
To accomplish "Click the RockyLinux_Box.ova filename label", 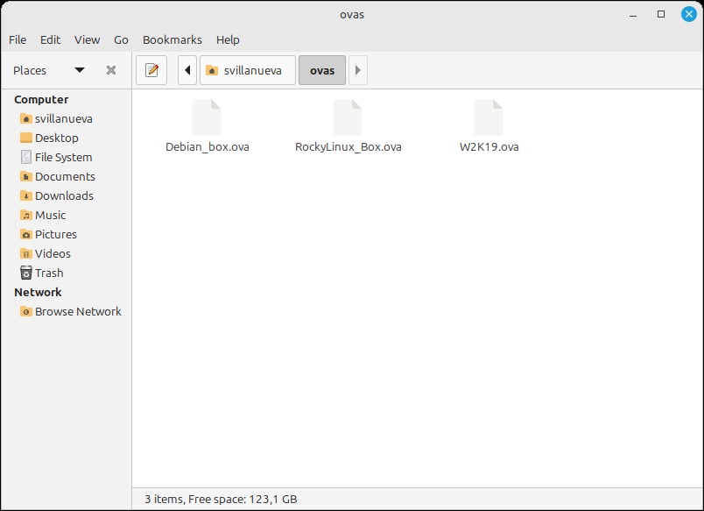I will 348,147.
